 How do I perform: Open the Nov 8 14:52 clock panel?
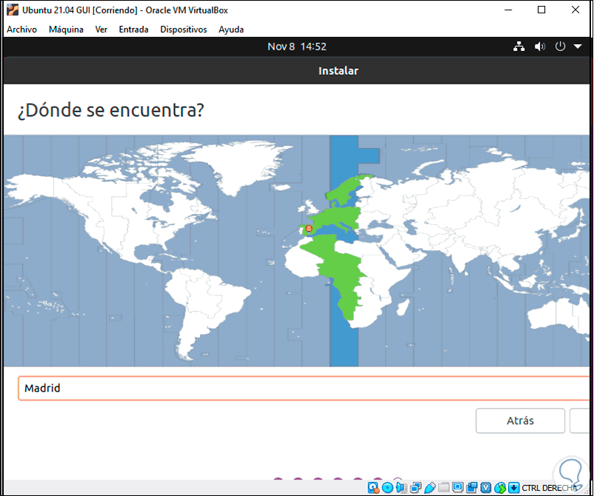[x=297, y=47]
